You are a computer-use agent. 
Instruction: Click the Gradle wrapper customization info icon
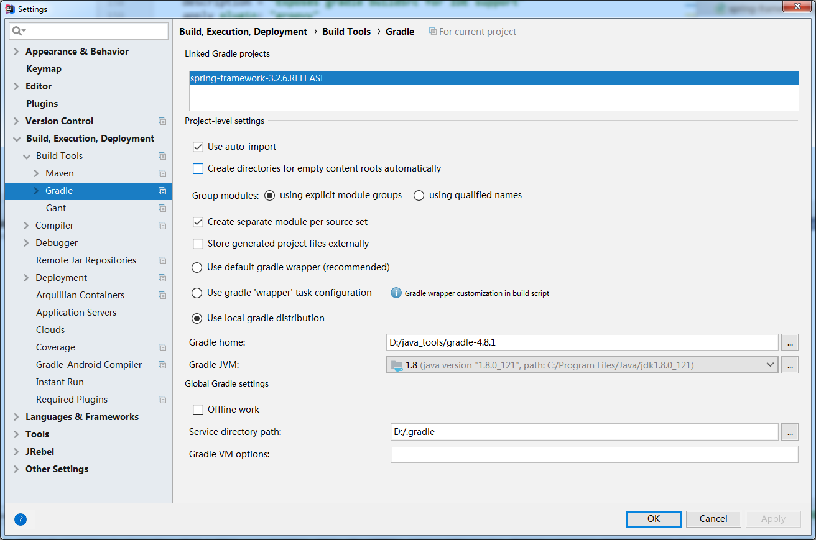(396, 293)
